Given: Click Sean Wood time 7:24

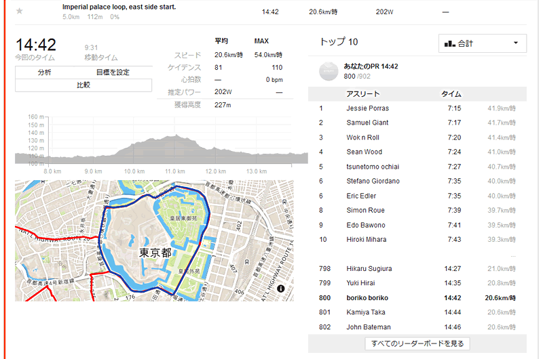Looking at the screenshot, I should tap(454, 152).
